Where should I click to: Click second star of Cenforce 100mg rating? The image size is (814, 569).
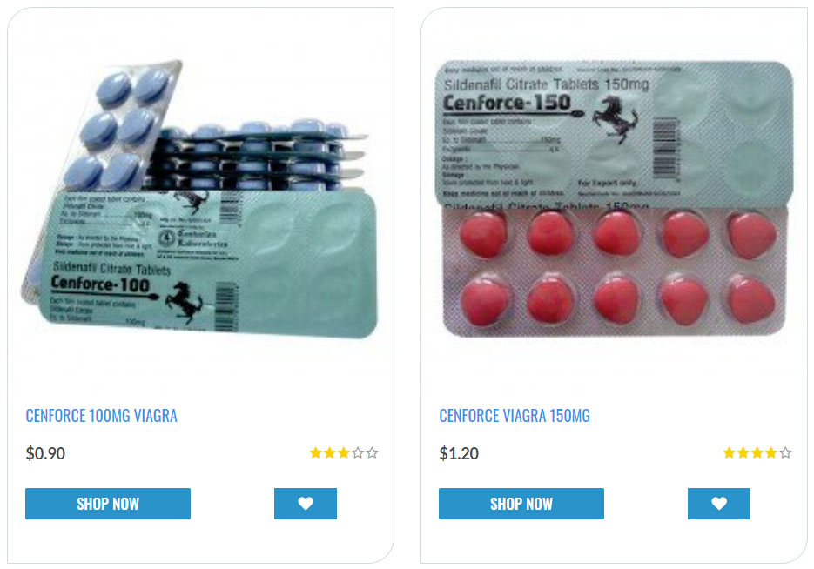330,452
